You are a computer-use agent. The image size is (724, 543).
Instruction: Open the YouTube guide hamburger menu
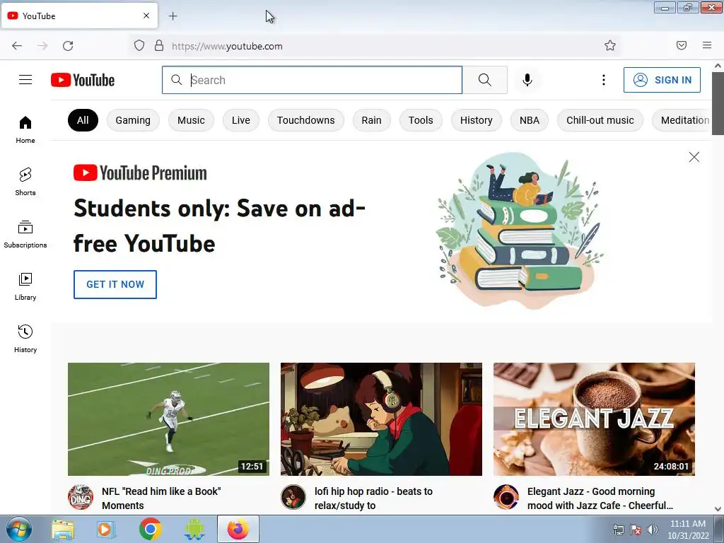click(25, 80)
